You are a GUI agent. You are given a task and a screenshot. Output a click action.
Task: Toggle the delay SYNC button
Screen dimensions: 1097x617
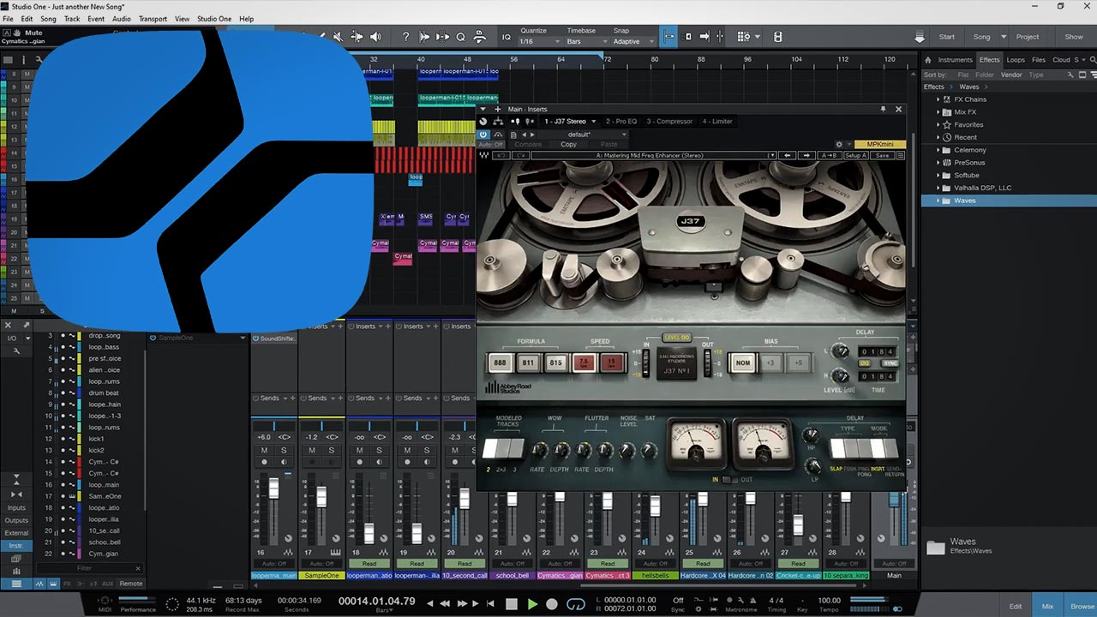pyautogui.click(x=890, y=363)
